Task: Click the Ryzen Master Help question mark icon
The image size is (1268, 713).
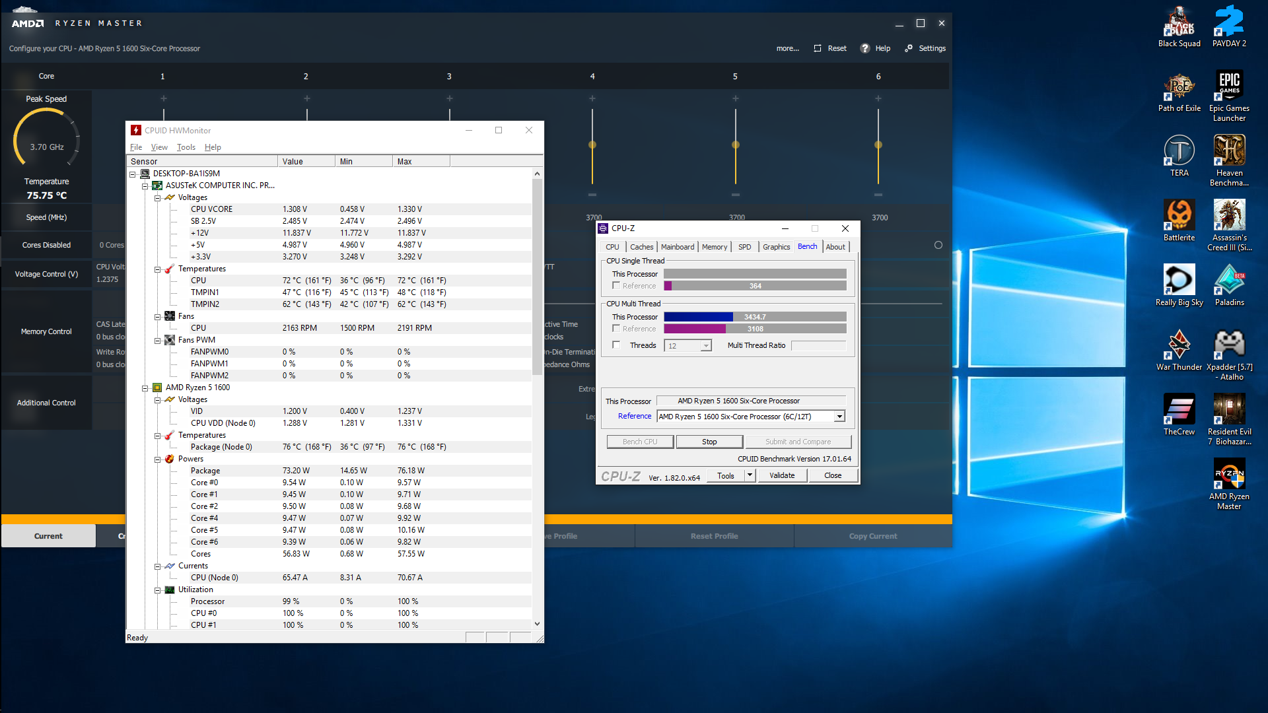Action: (x=865, y=48)
